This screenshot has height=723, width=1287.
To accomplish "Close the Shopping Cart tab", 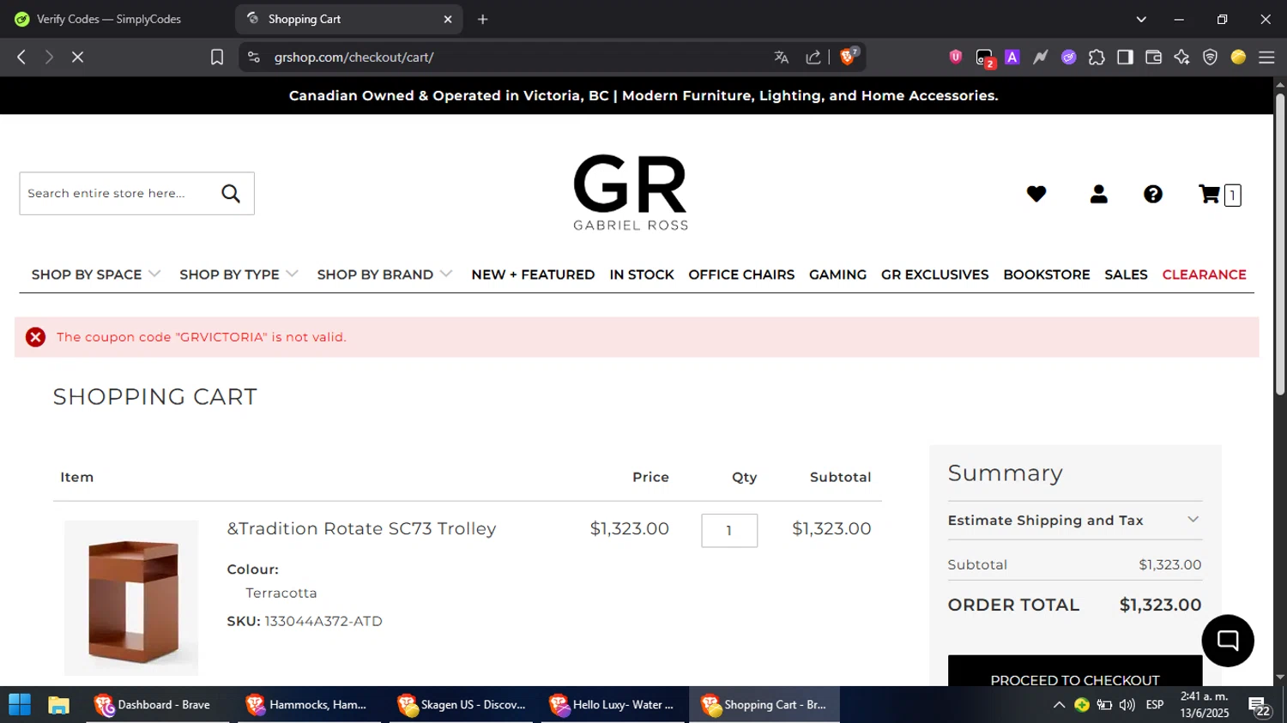I will tap(448, 19).
